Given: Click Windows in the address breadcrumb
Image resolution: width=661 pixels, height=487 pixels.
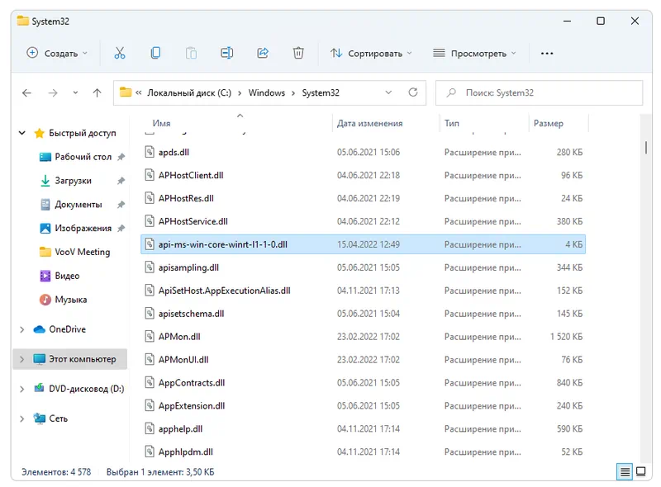Looking at the screenshot, I should tap(266, 93).
